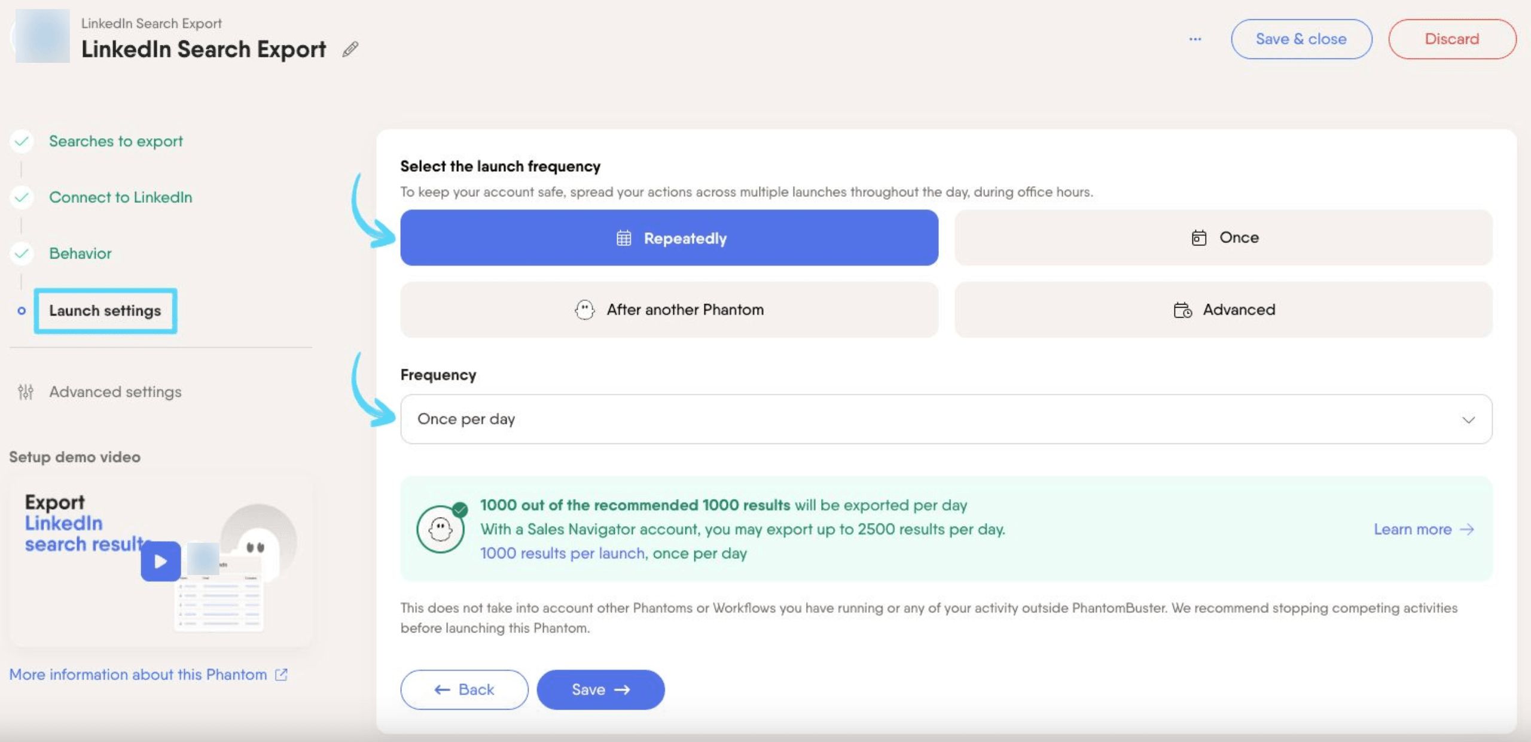
Task: Open the Learn more link
Action: (1424, 529)
